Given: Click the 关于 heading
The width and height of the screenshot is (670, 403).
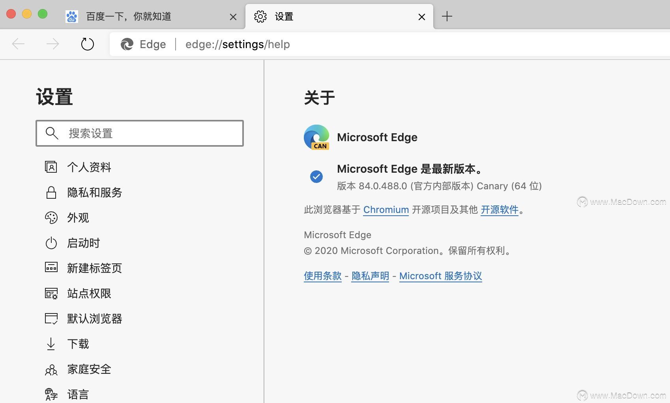Looking at the screenshot, I should (320, 97).
